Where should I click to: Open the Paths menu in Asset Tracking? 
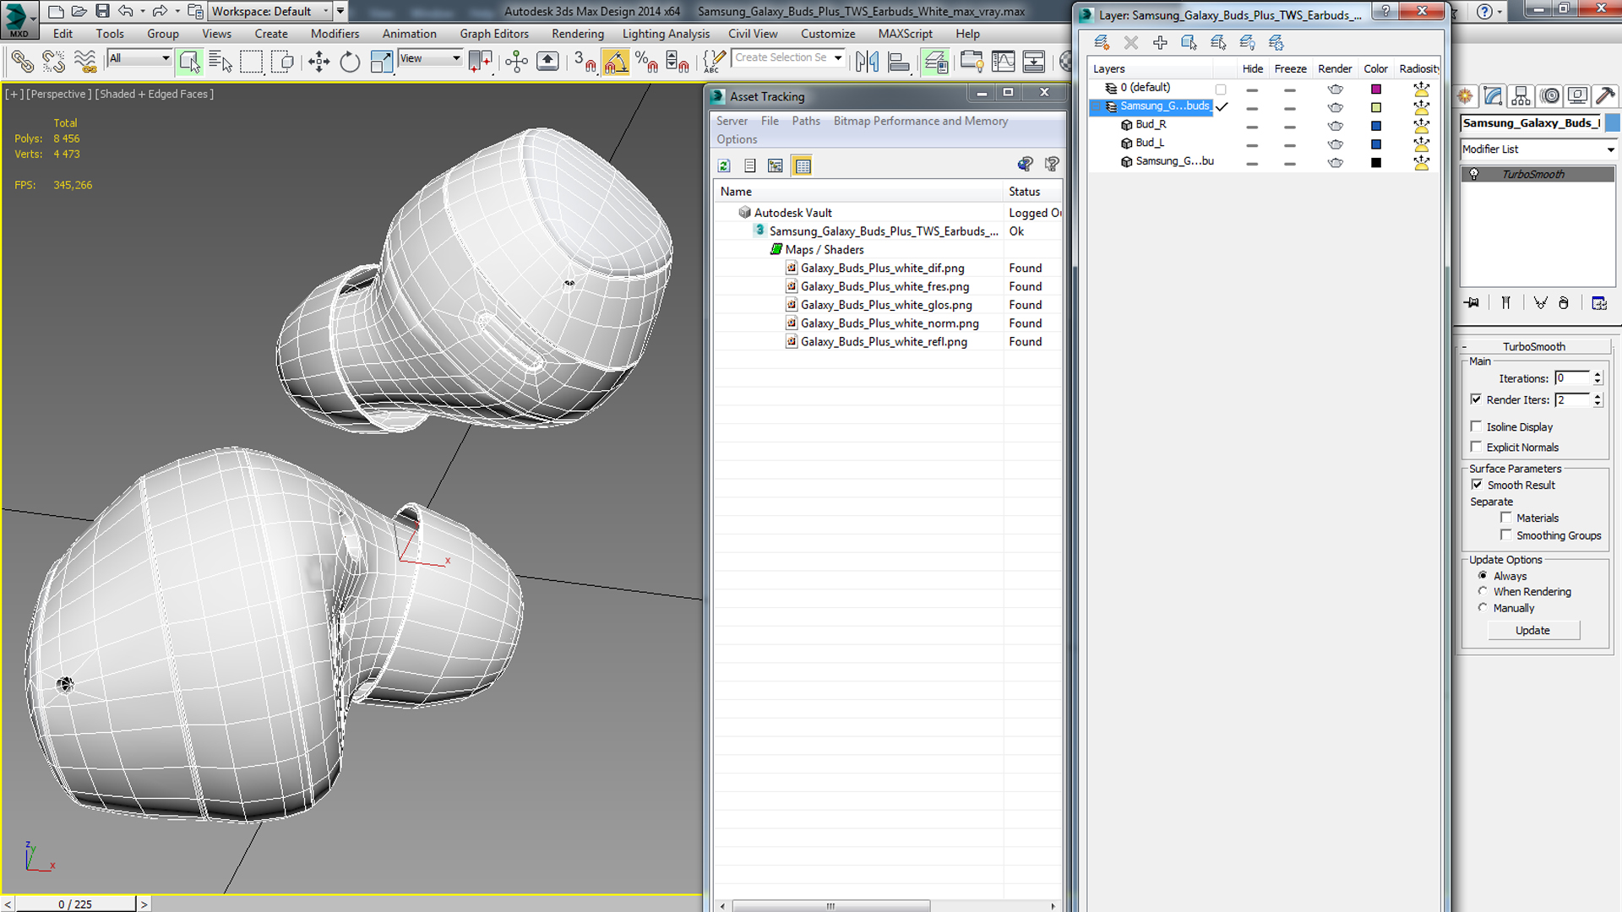click(807, 120)
